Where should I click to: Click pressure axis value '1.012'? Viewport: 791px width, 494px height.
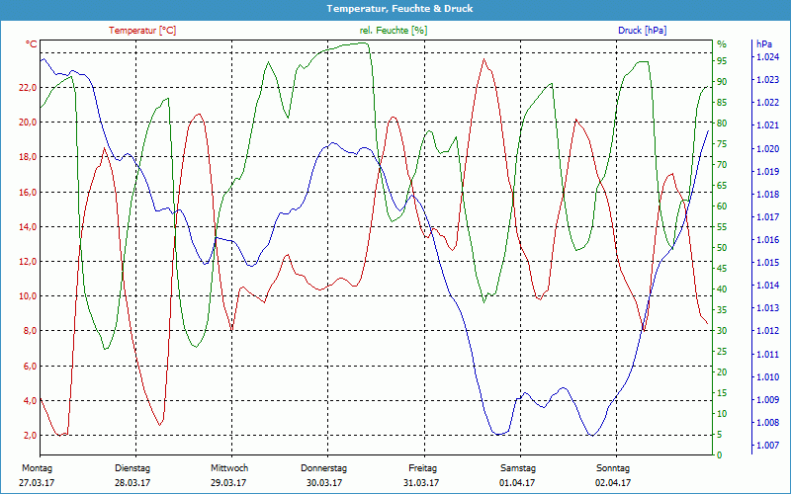tap(768, 331)
